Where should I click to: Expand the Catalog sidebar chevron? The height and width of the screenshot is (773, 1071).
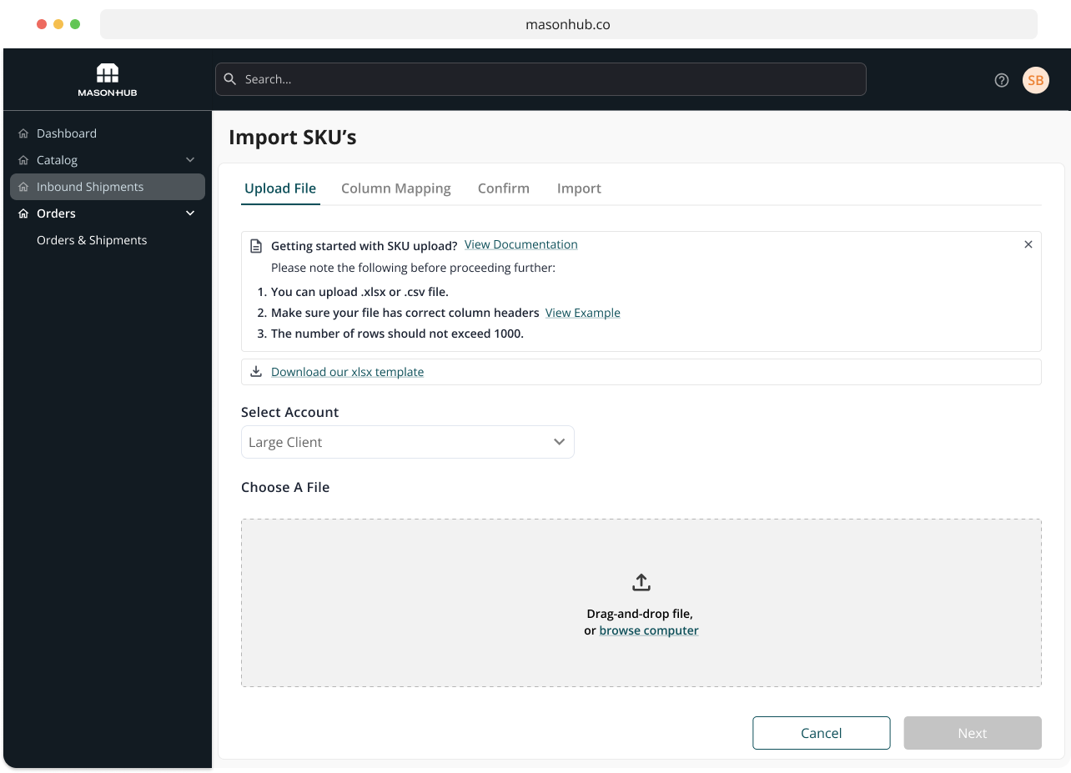(190, 159)
